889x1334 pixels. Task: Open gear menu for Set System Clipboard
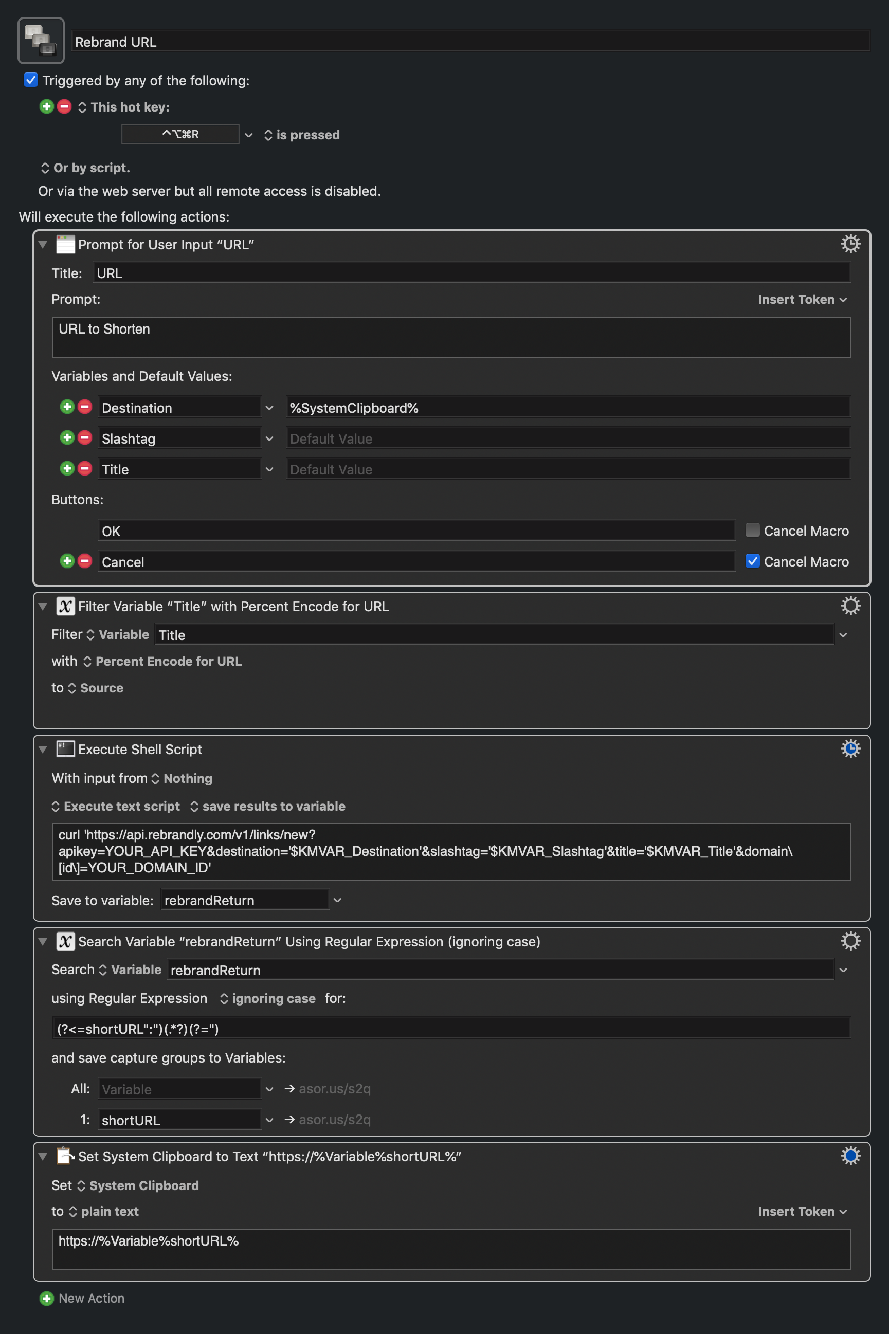(850, 1156)
